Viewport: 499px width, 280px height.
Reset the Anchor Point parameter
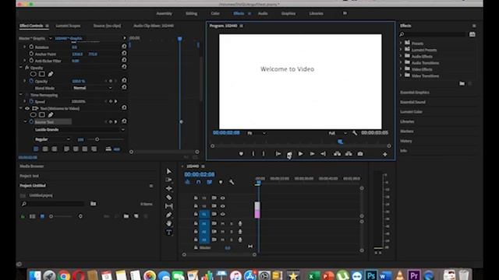tap(124, 54)
